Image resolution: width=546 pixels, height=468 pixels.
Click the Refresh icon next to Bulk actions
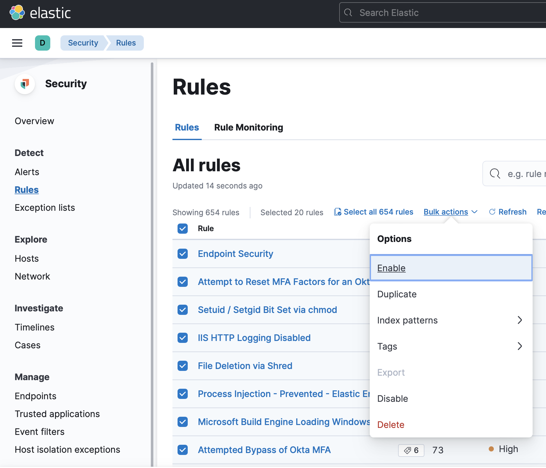(x=492, y=212)
